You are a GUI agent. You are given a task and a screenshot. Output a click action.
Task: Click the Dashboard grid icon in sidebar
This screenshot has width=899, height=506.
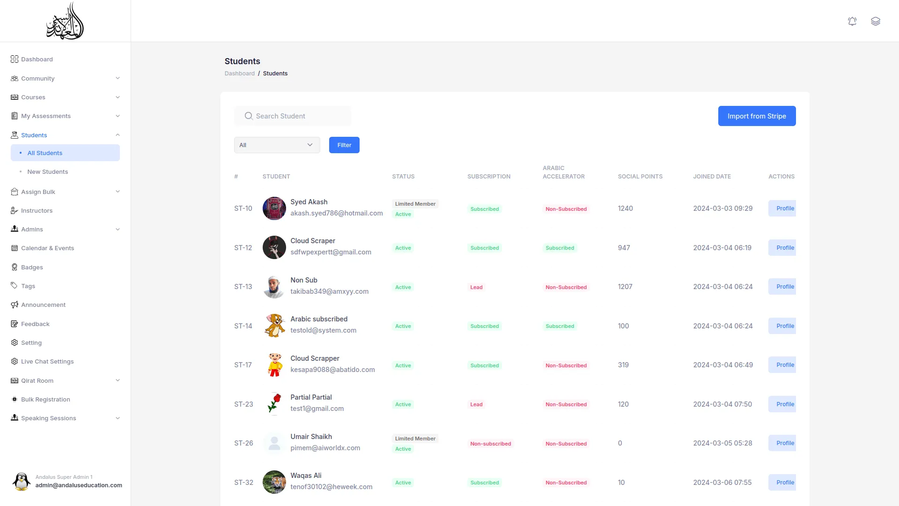coord(15,59)
